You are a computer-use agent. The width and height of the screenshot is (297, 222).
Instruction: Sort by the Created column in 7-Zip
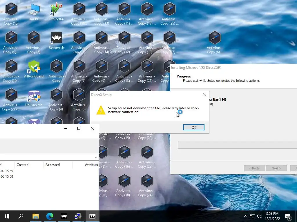(29, 164)
